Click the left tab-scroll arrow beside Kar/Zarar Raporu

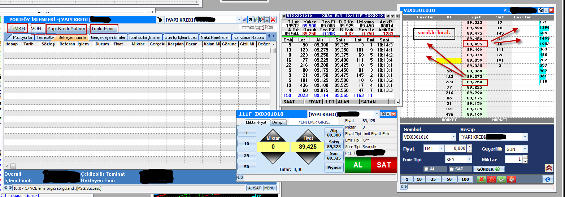pos(269,36)
